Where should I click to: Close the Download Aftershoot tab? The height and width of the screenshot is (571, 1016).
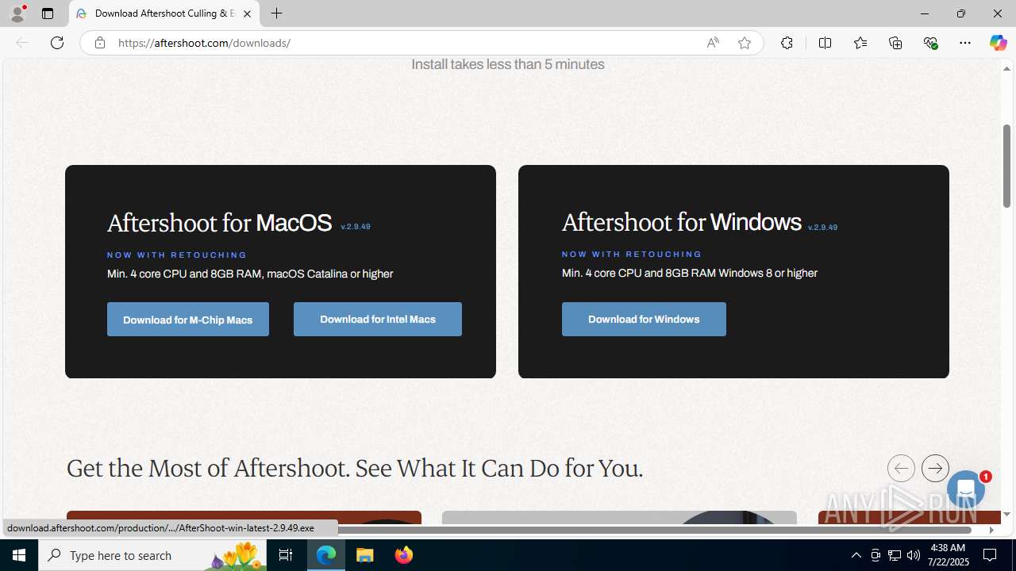point(247,13)
